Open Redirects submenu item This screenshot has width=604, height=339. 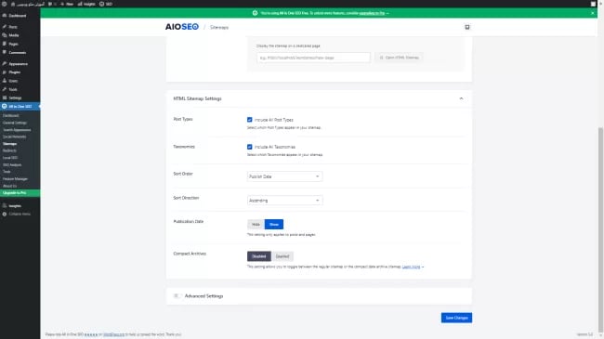point(9,150)
